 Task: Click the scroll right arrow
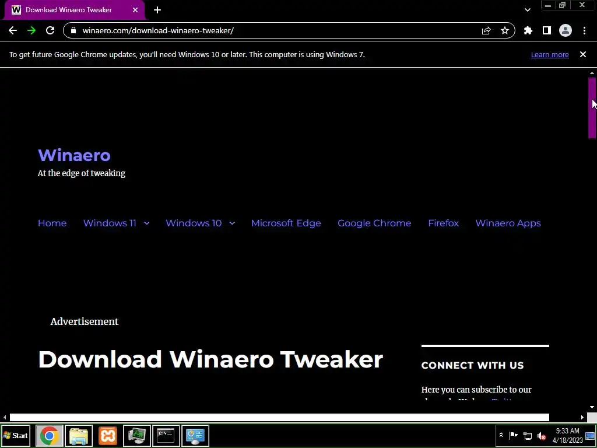[x=582, y=418]
